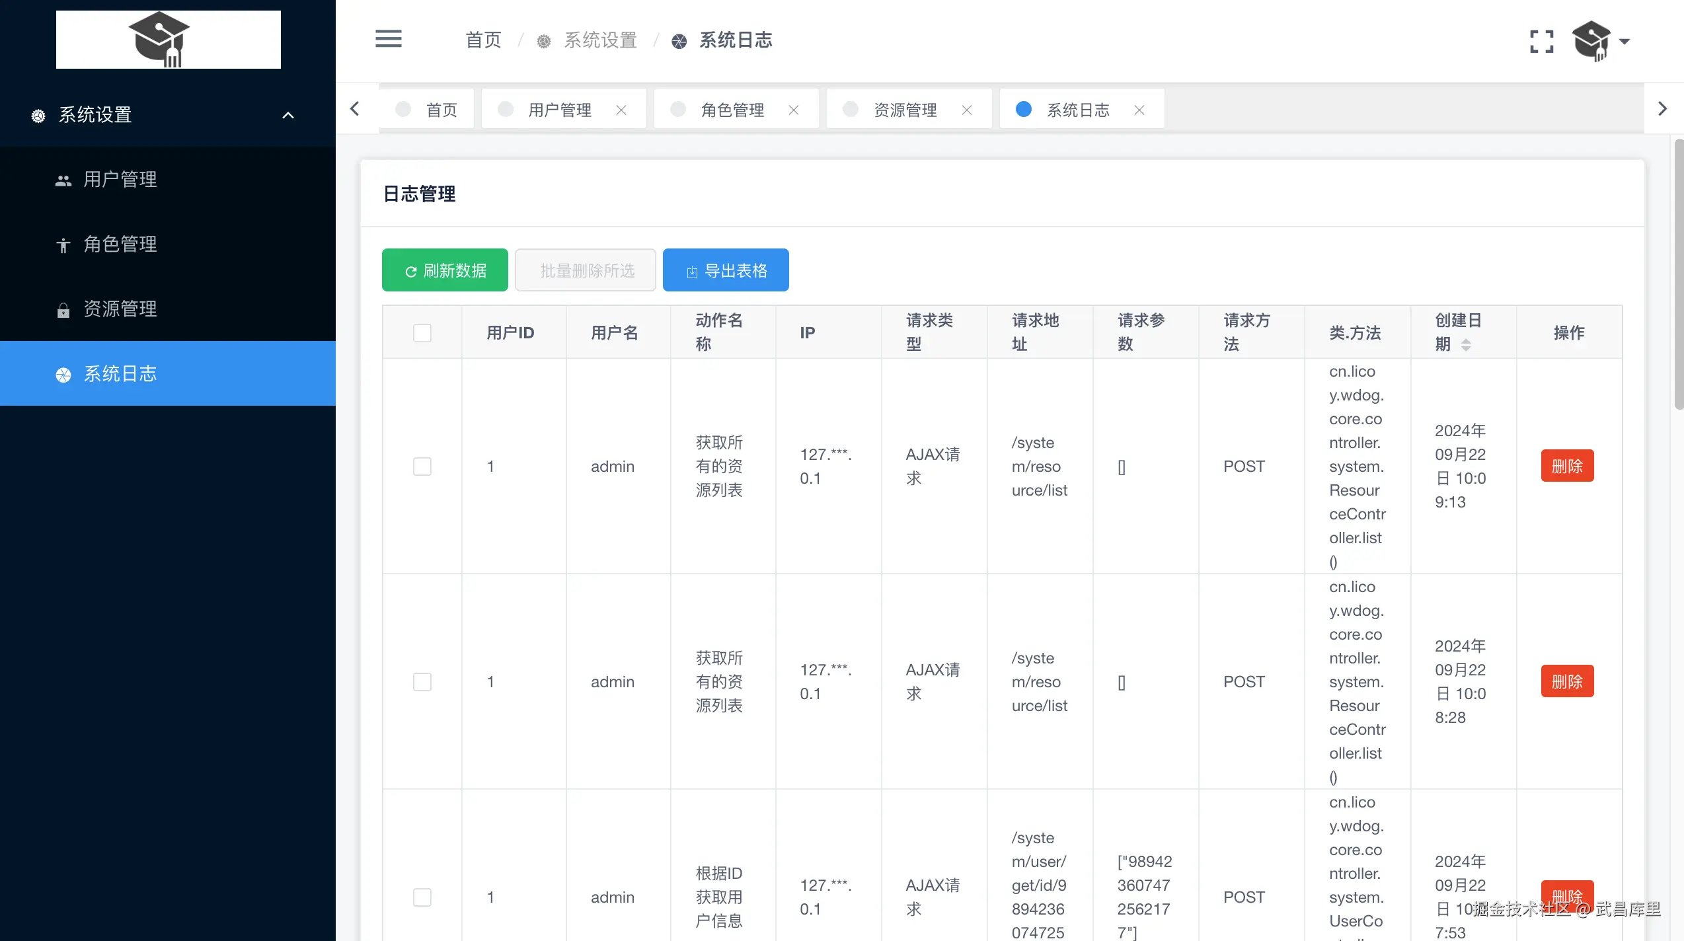The width and height of the screenshot is (1684, 941).
Task: Check the second log row checkbox
Action: click(x=422, y=682)
